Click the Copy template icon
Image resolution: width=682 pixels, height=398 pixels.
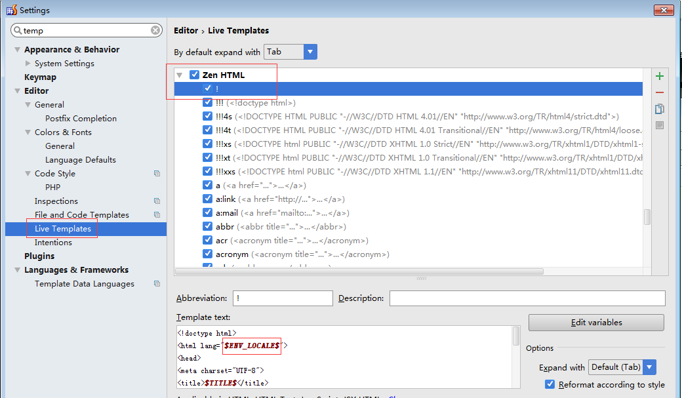660,109
